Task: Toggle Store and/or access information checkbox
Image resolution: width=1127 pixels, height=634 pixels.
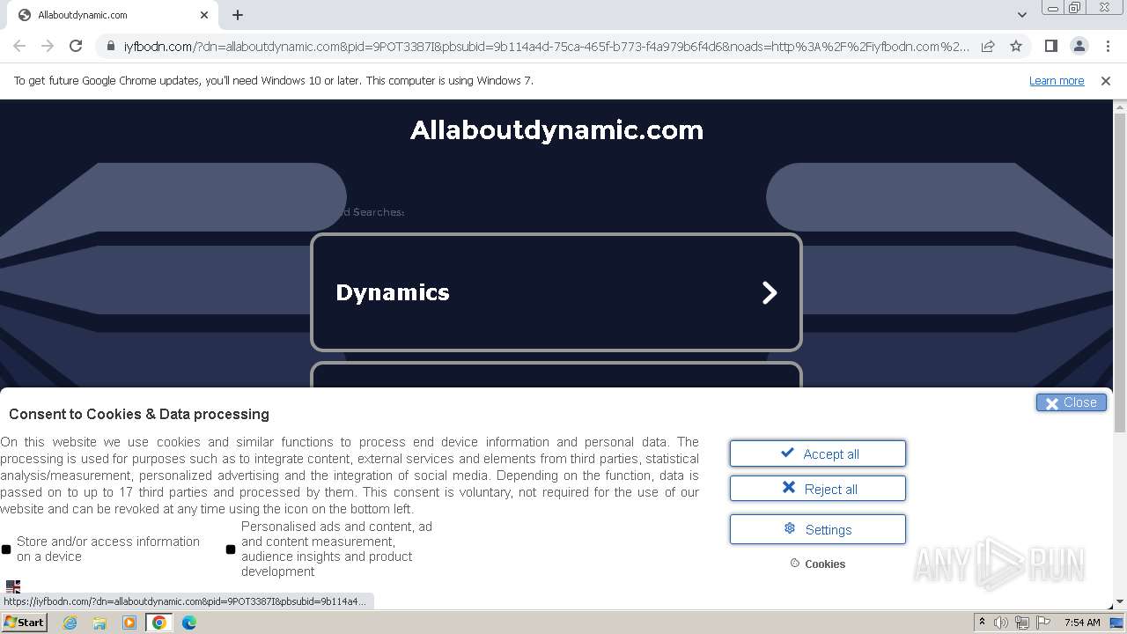Action: [6, 549]
